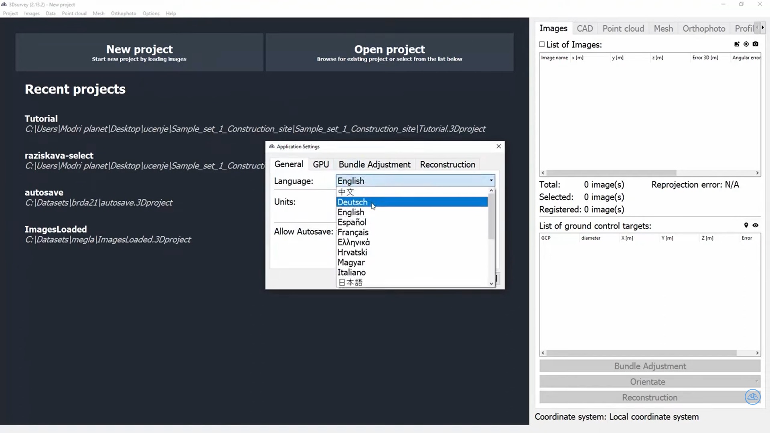Click the New project button

pos(139,52)
